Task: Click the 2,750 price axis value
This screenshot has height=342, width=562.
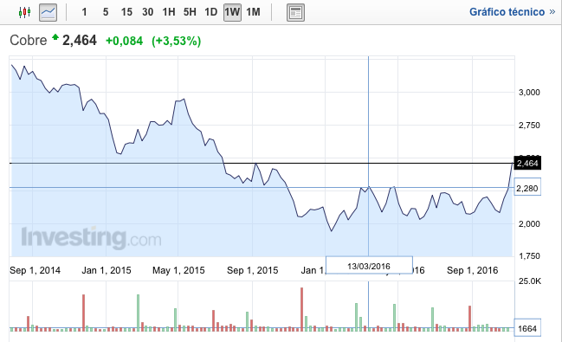Action: coord(529,126)
